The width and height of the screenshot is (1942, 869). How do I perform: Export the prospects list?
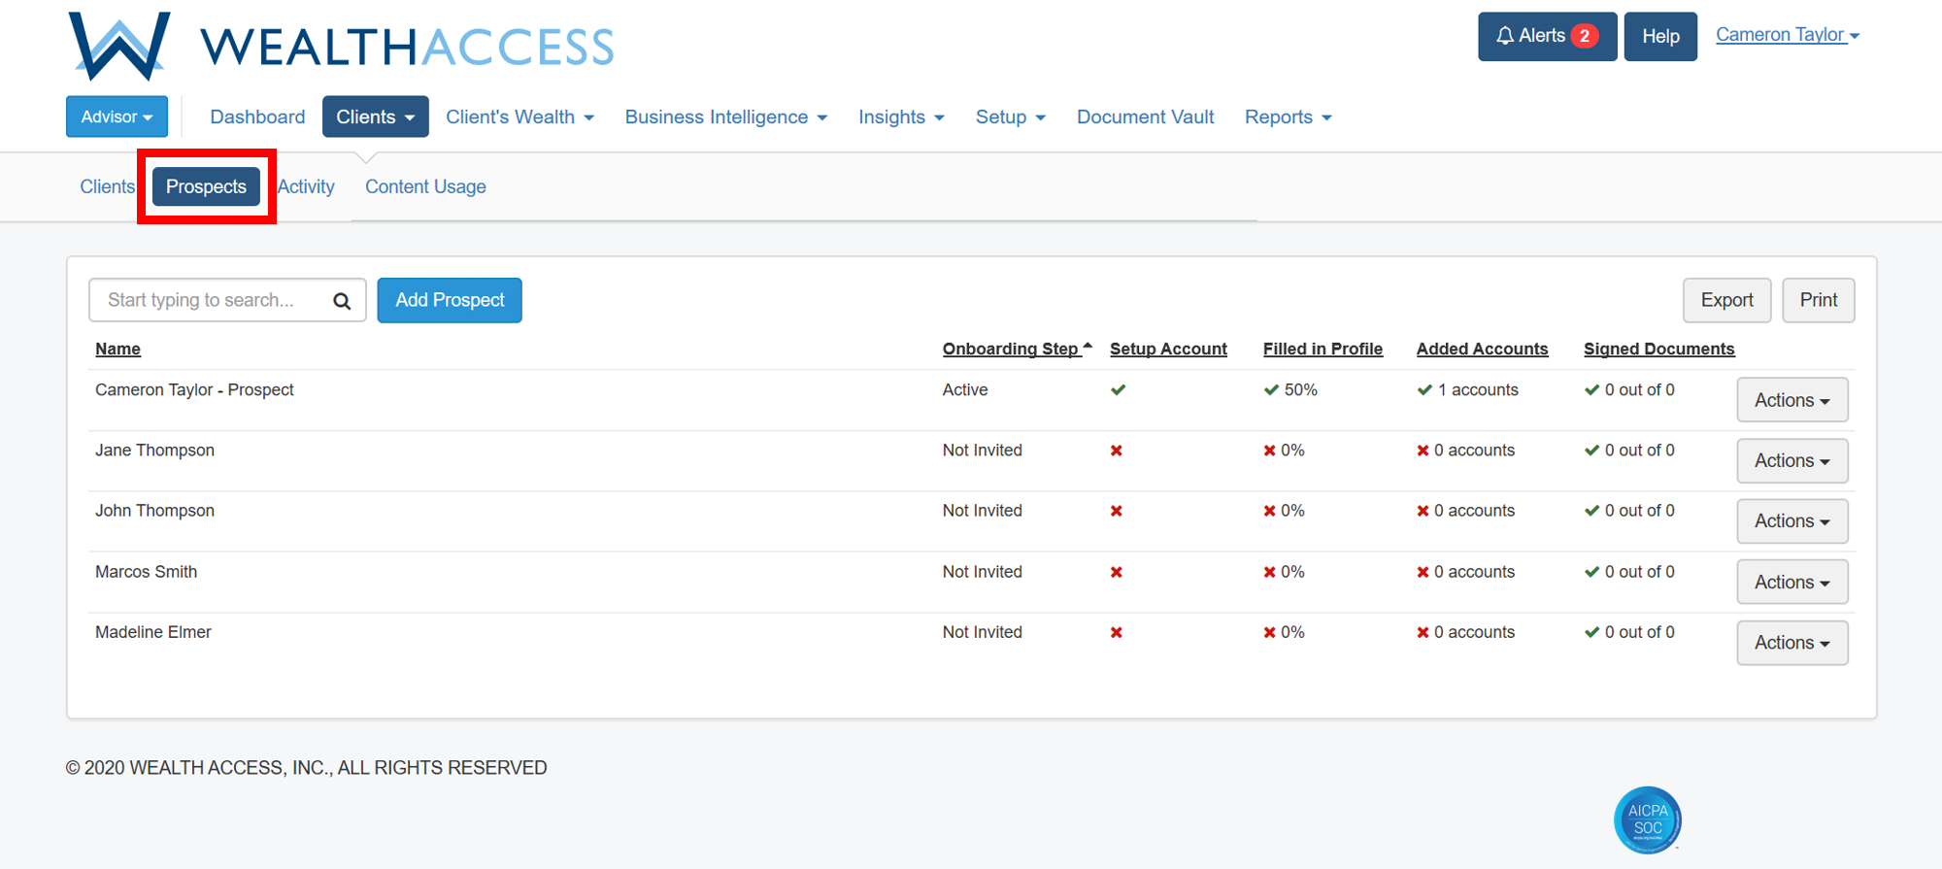1726,300
